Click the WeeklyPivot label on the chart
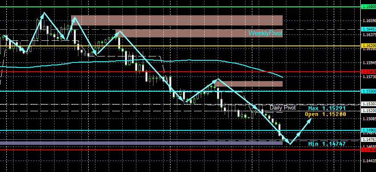This screenshot has height=172, width=376. pos(266,33)
